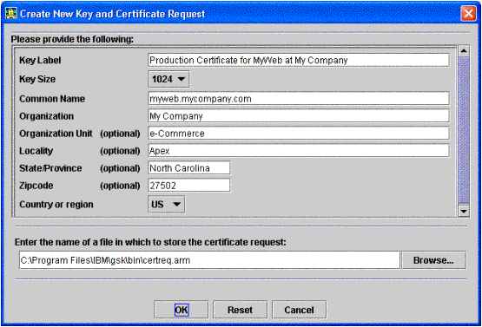Click the dialog title 'Create New Key and Certificate Request'
The height and width of the screenshot is (327, 482).
[113, 14]
